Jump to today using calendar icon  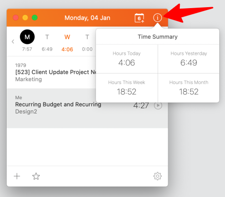139,18
